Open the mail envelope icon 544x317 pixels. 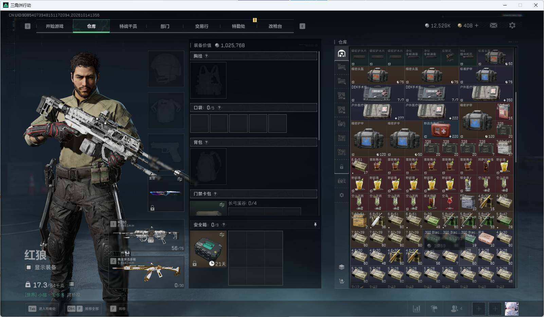pos(493,26)
